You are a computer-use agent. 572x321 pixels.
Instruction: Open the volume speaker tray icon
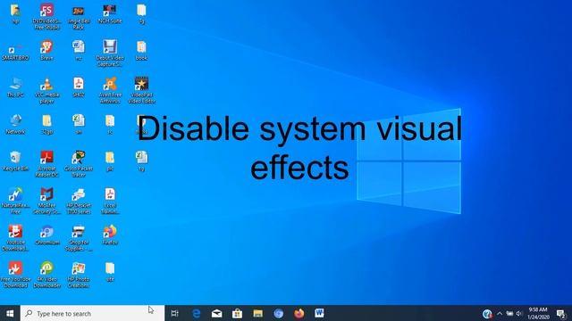pyautogui.click(x=519, y=313)
